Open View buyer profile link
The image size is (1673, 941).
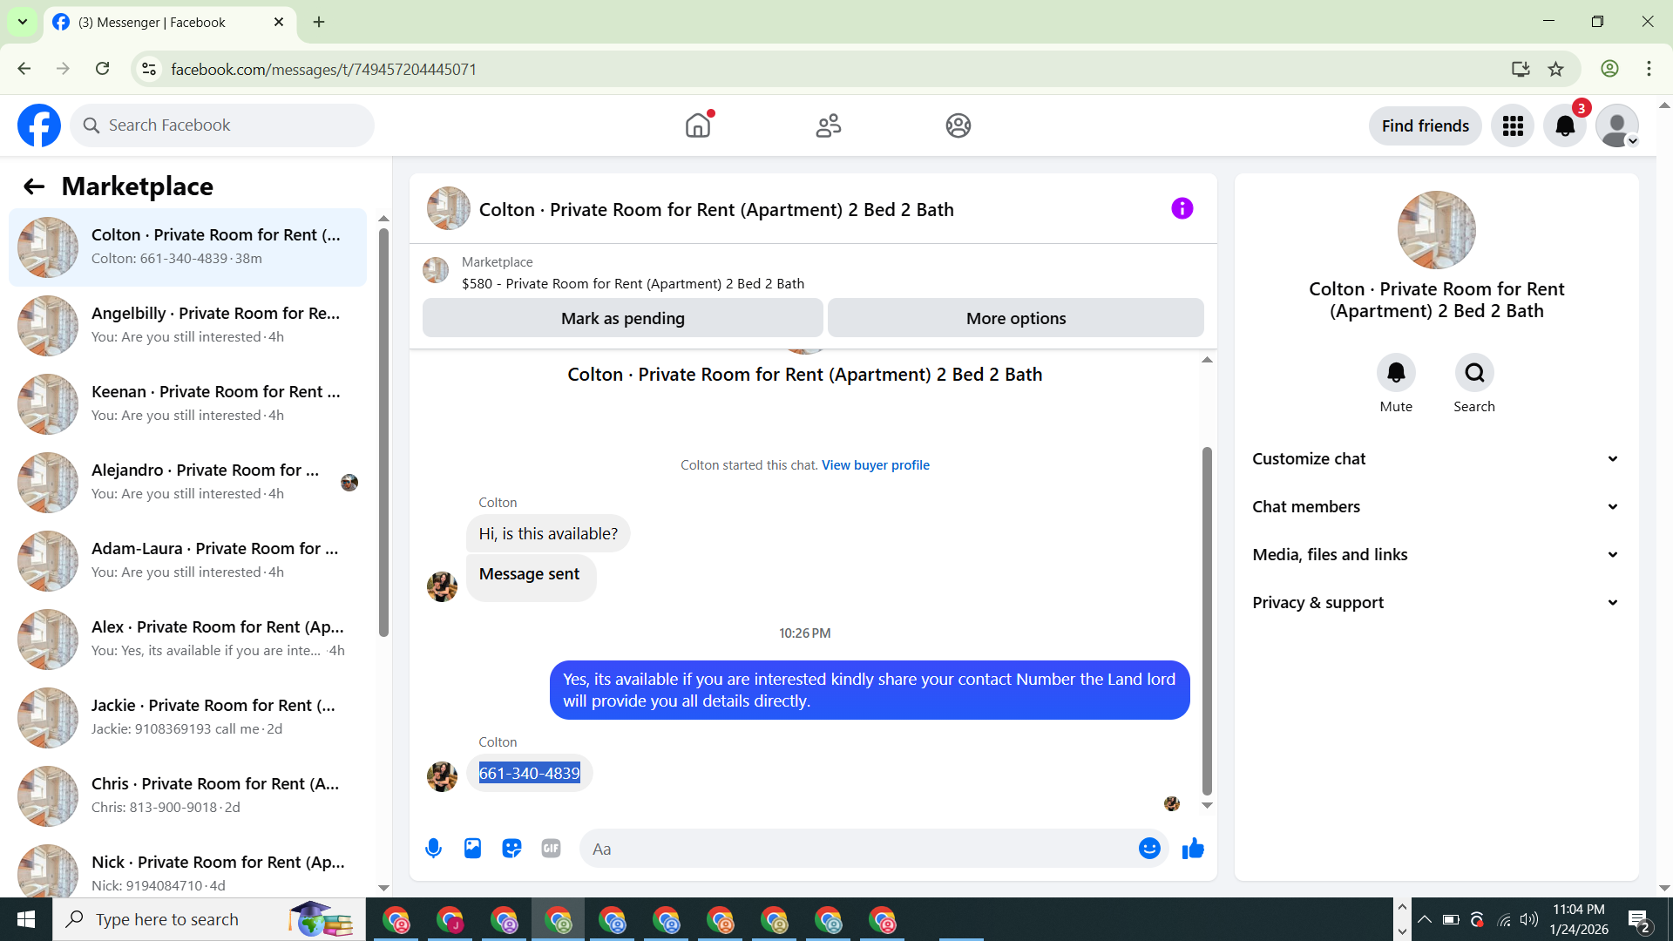(x=875, y=465)
